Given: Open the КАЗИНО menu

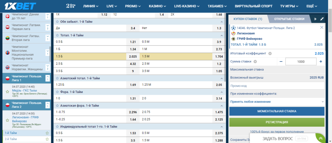Looking at the screenshot, I should click(x=157, y=6).
